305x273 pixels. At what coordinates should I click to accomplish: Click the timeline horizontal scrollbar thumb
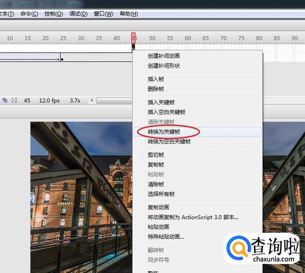click(x=115, y=101)
